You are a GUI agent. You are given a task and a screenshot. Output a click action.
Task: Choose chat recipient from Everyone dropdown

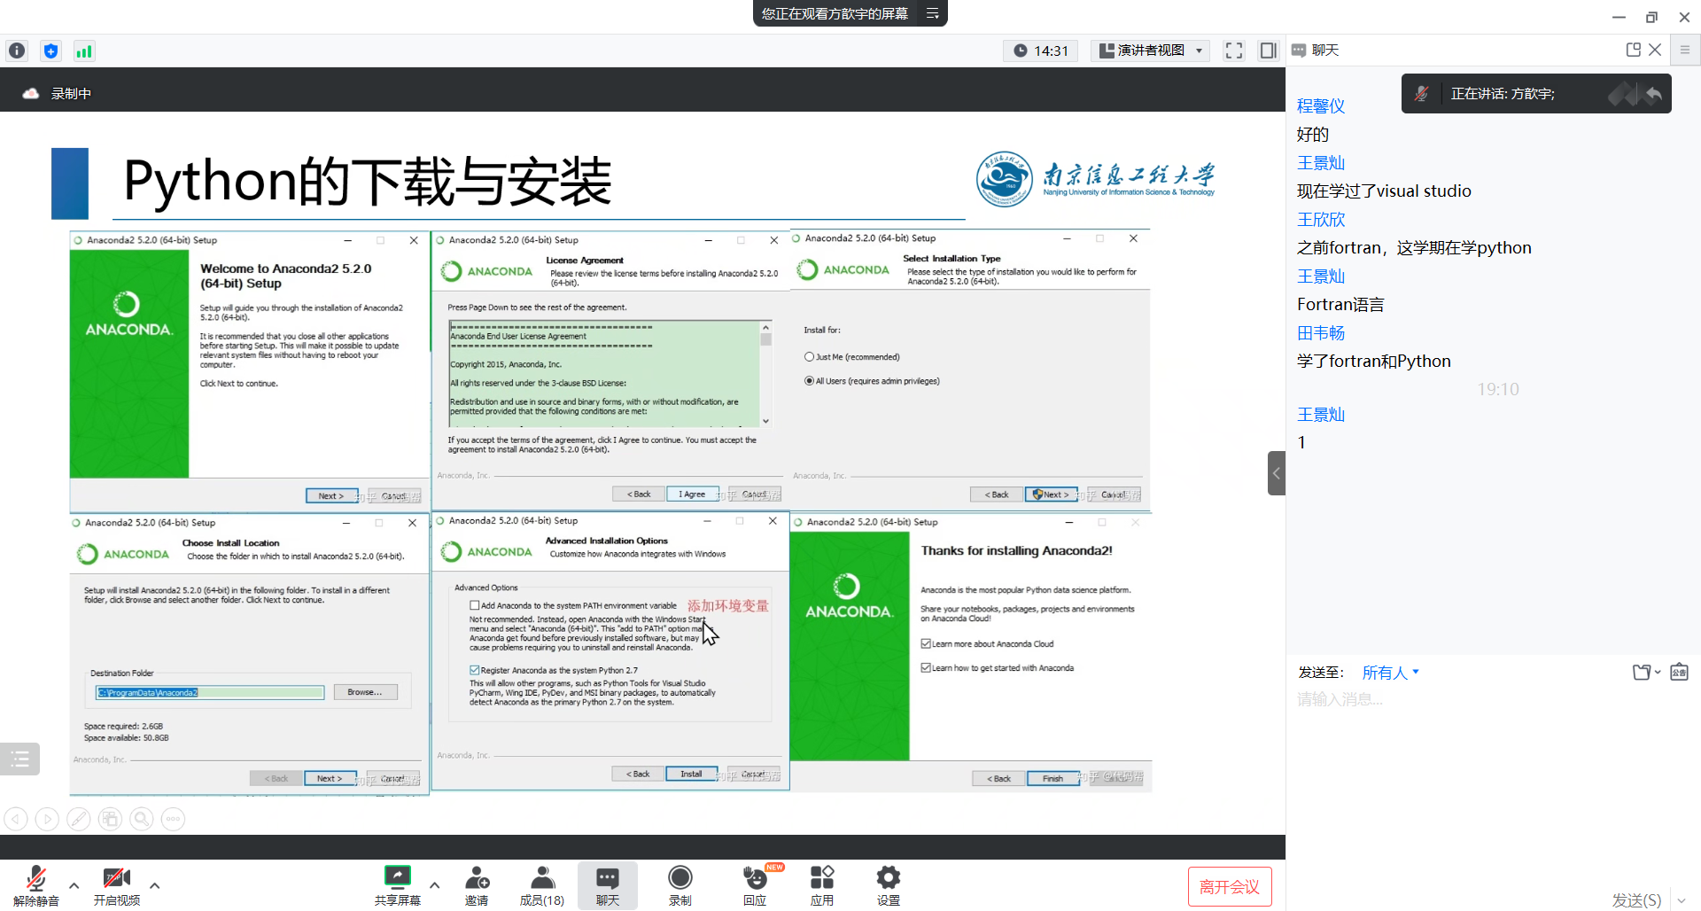coord(1390,673)
